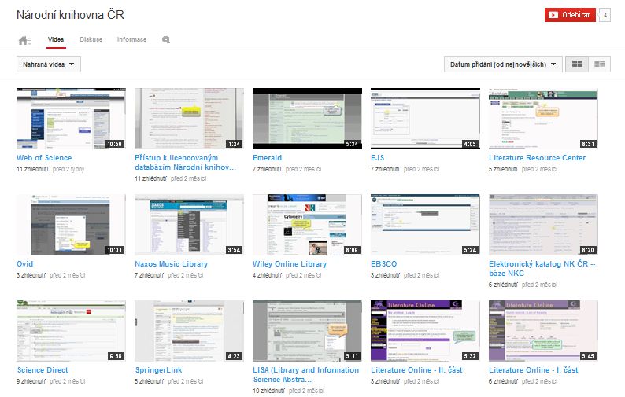Switch to grid view layout
The height and width of the screenshot is (397, 625).
pos(577,64)
